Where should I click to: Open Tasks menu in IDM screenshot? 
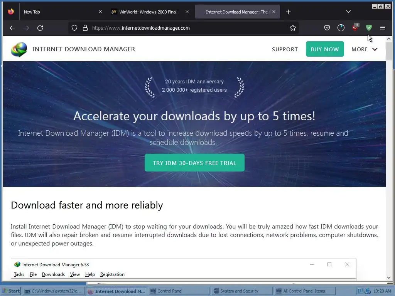[19, 274]
